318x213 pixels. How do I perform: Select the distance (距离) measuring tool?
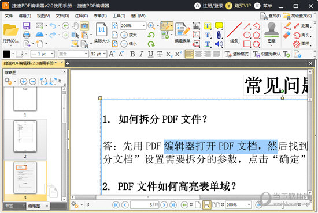302,26
